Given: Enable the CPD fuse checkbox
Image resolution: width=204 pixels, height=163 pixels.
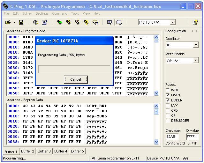Looking at the screenshot, I should click(x=168, y=110).
